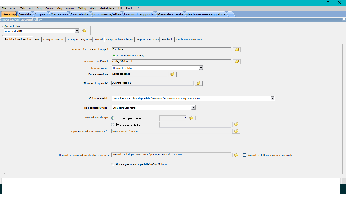Open the Mag menu
This screenshot has width=346, height=202.
point(59,8)
